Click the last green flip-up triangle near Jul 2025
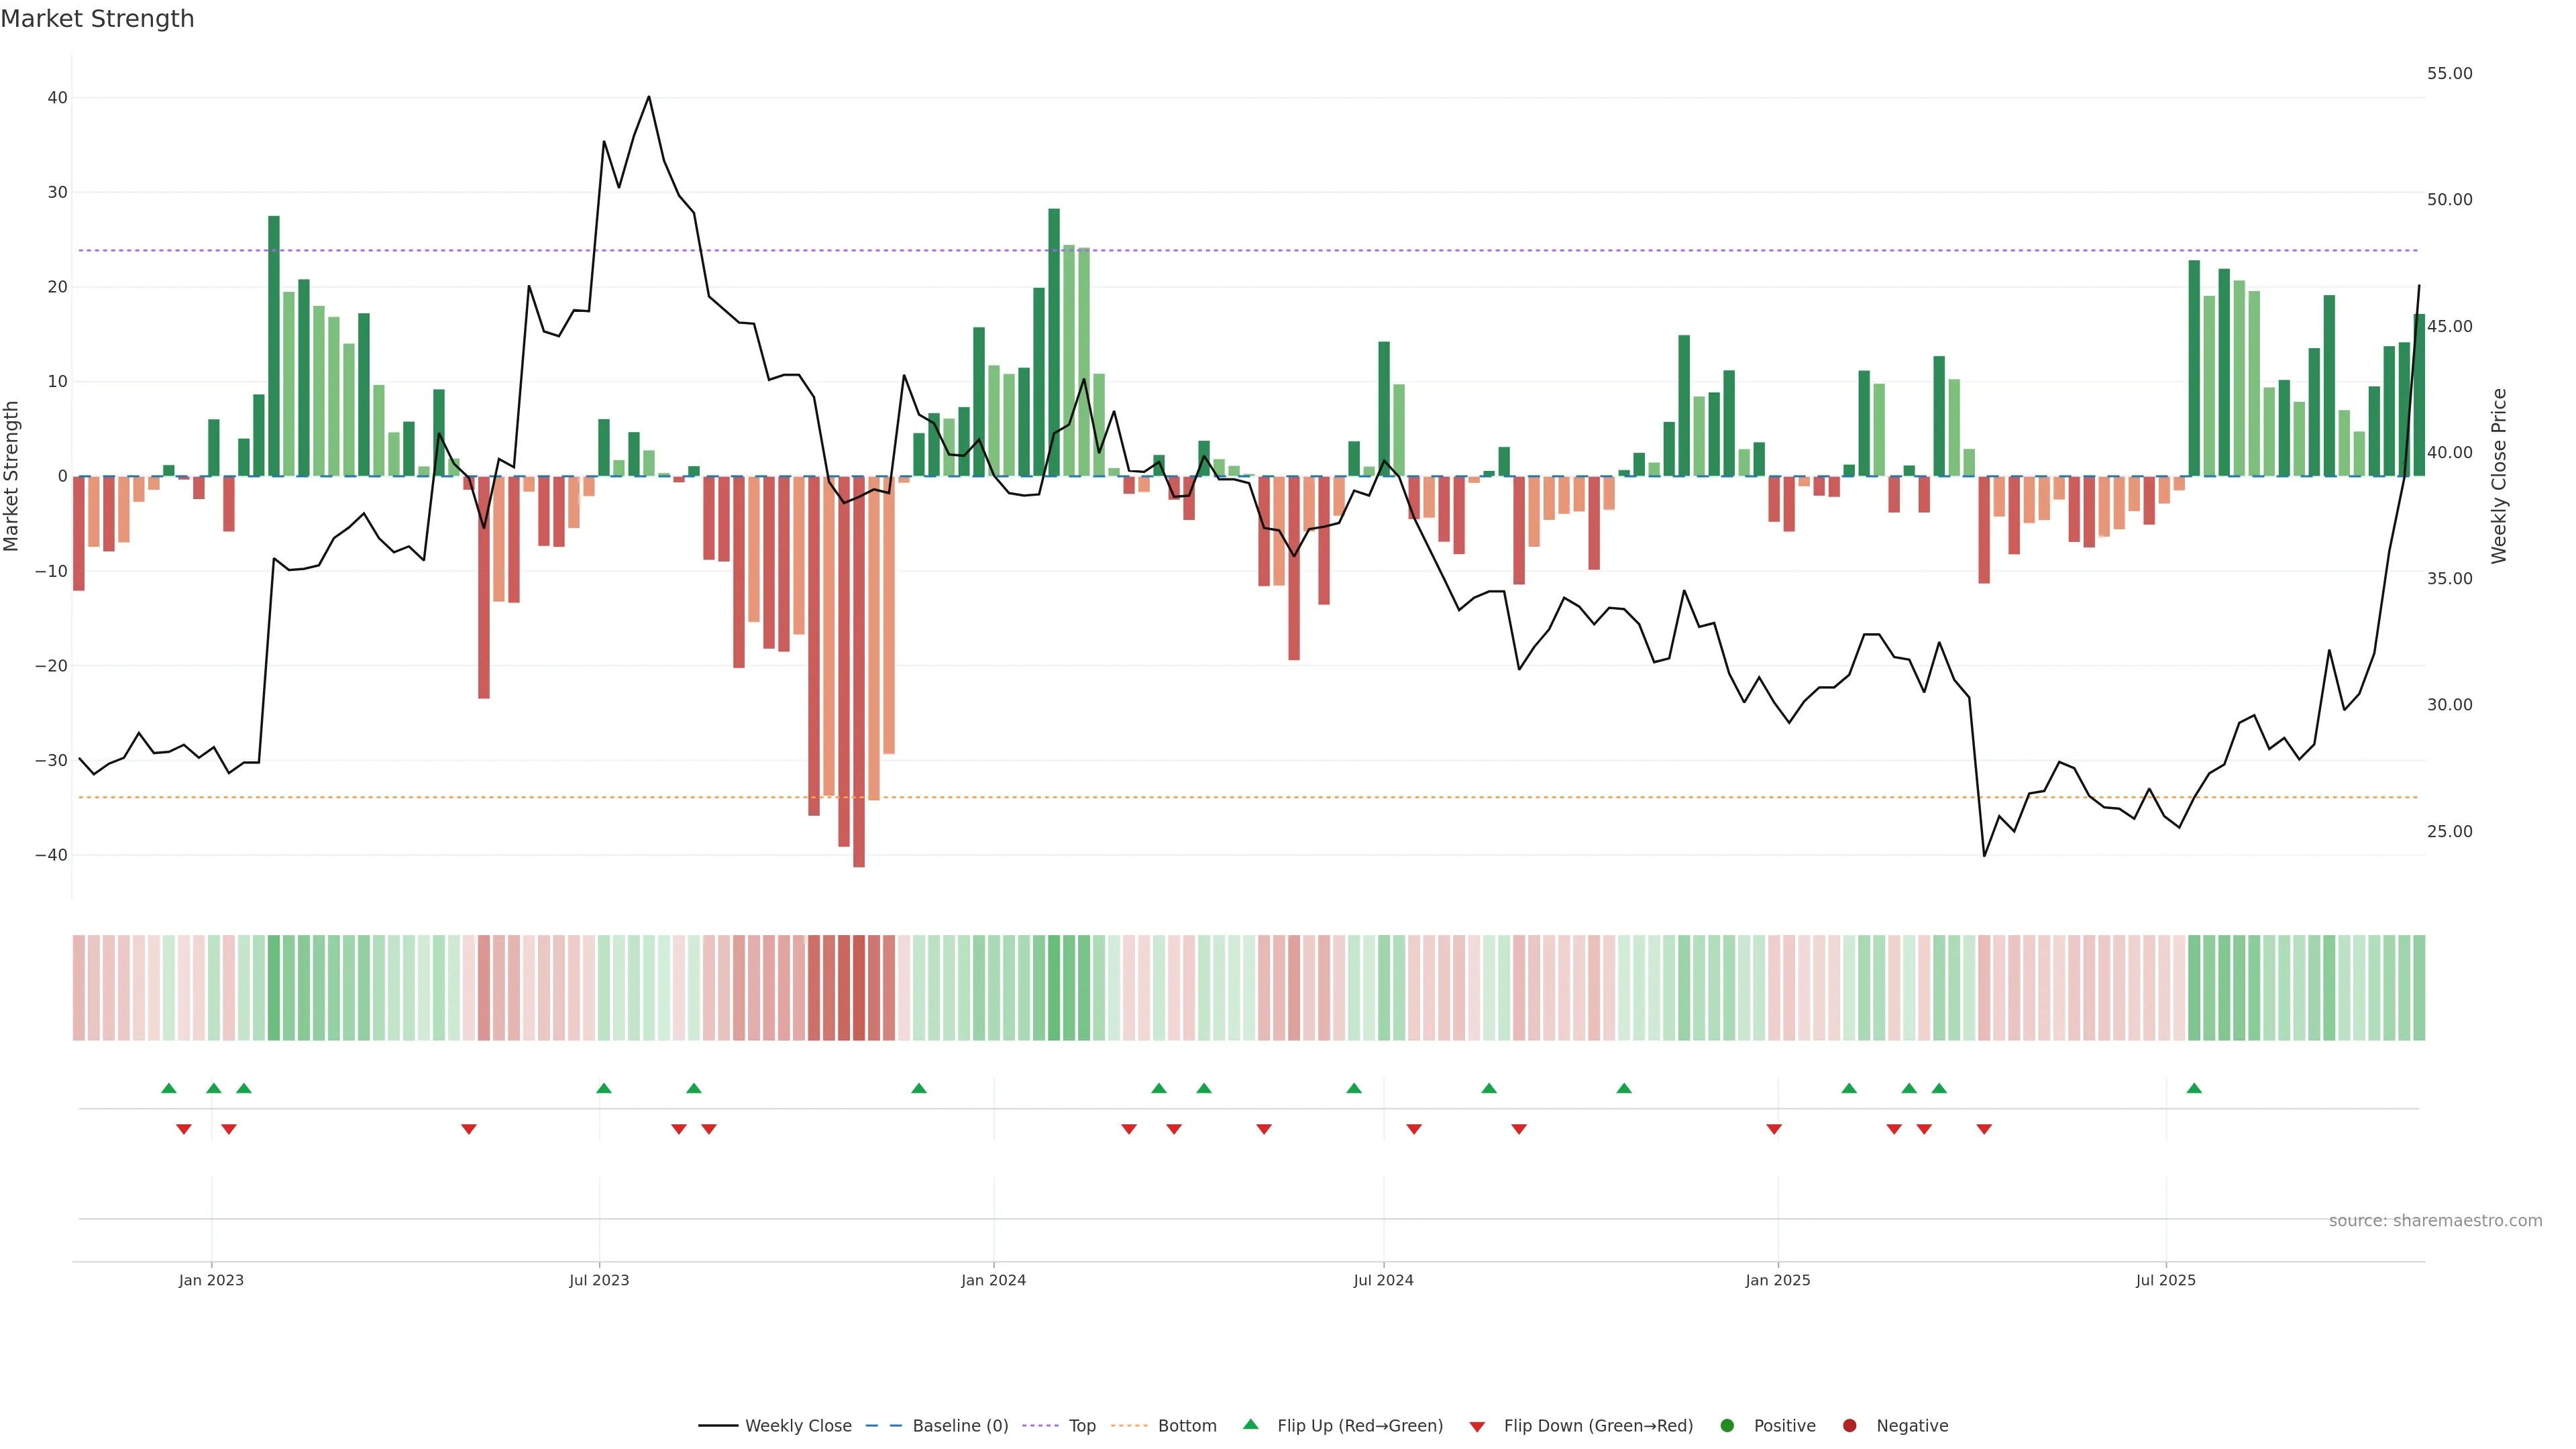This screenshot has height=1449, width=2576. (x=2194, y=1088)
